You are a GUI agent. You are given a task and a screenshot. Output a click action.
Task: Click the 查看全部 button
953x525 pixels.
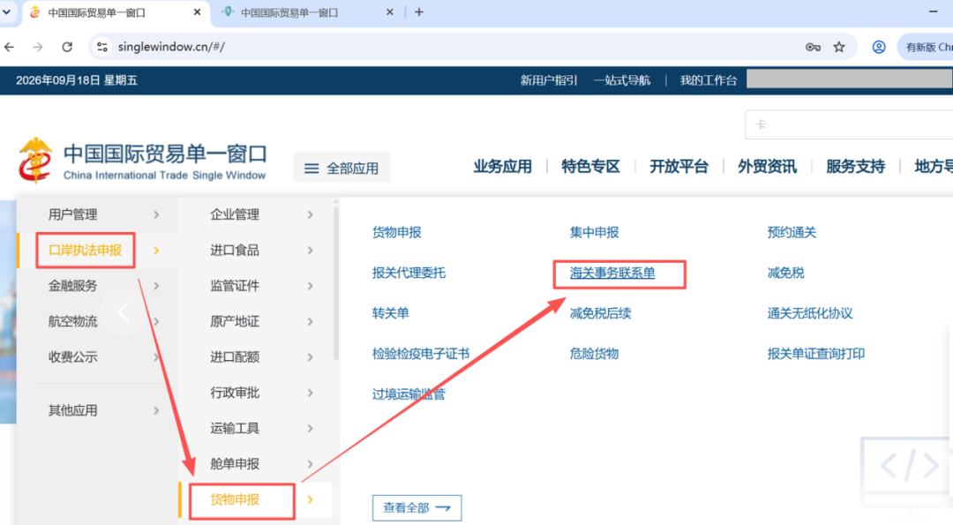click(x=416, y=508)
